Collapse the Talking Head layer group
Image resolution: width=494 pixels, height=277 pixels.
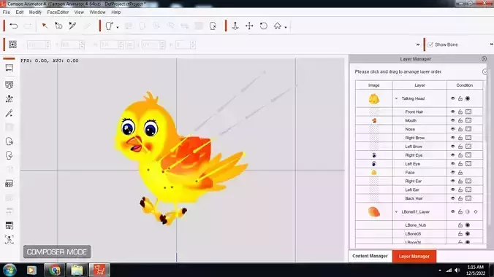click(396, 98)
